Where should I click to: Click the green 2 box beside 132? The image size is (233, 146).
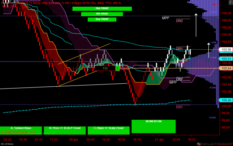(x=117, y=68)
